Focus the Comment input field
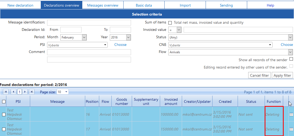 (x=89, y=52)
